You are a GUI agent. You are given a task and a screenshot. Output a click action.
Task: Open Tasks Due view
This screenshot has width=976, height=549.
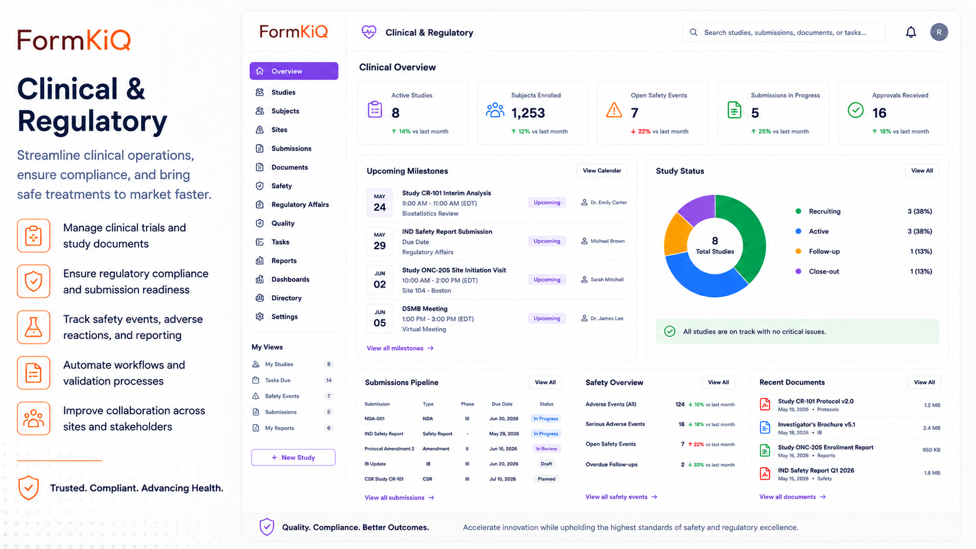click(293, 380)
